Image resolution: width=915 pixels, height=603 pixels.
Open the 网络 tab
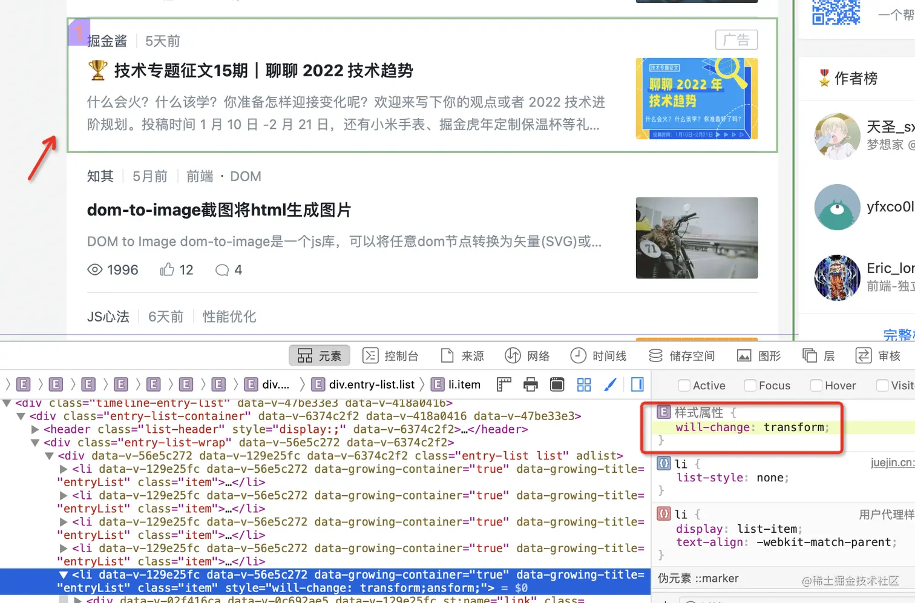(527, 356)
